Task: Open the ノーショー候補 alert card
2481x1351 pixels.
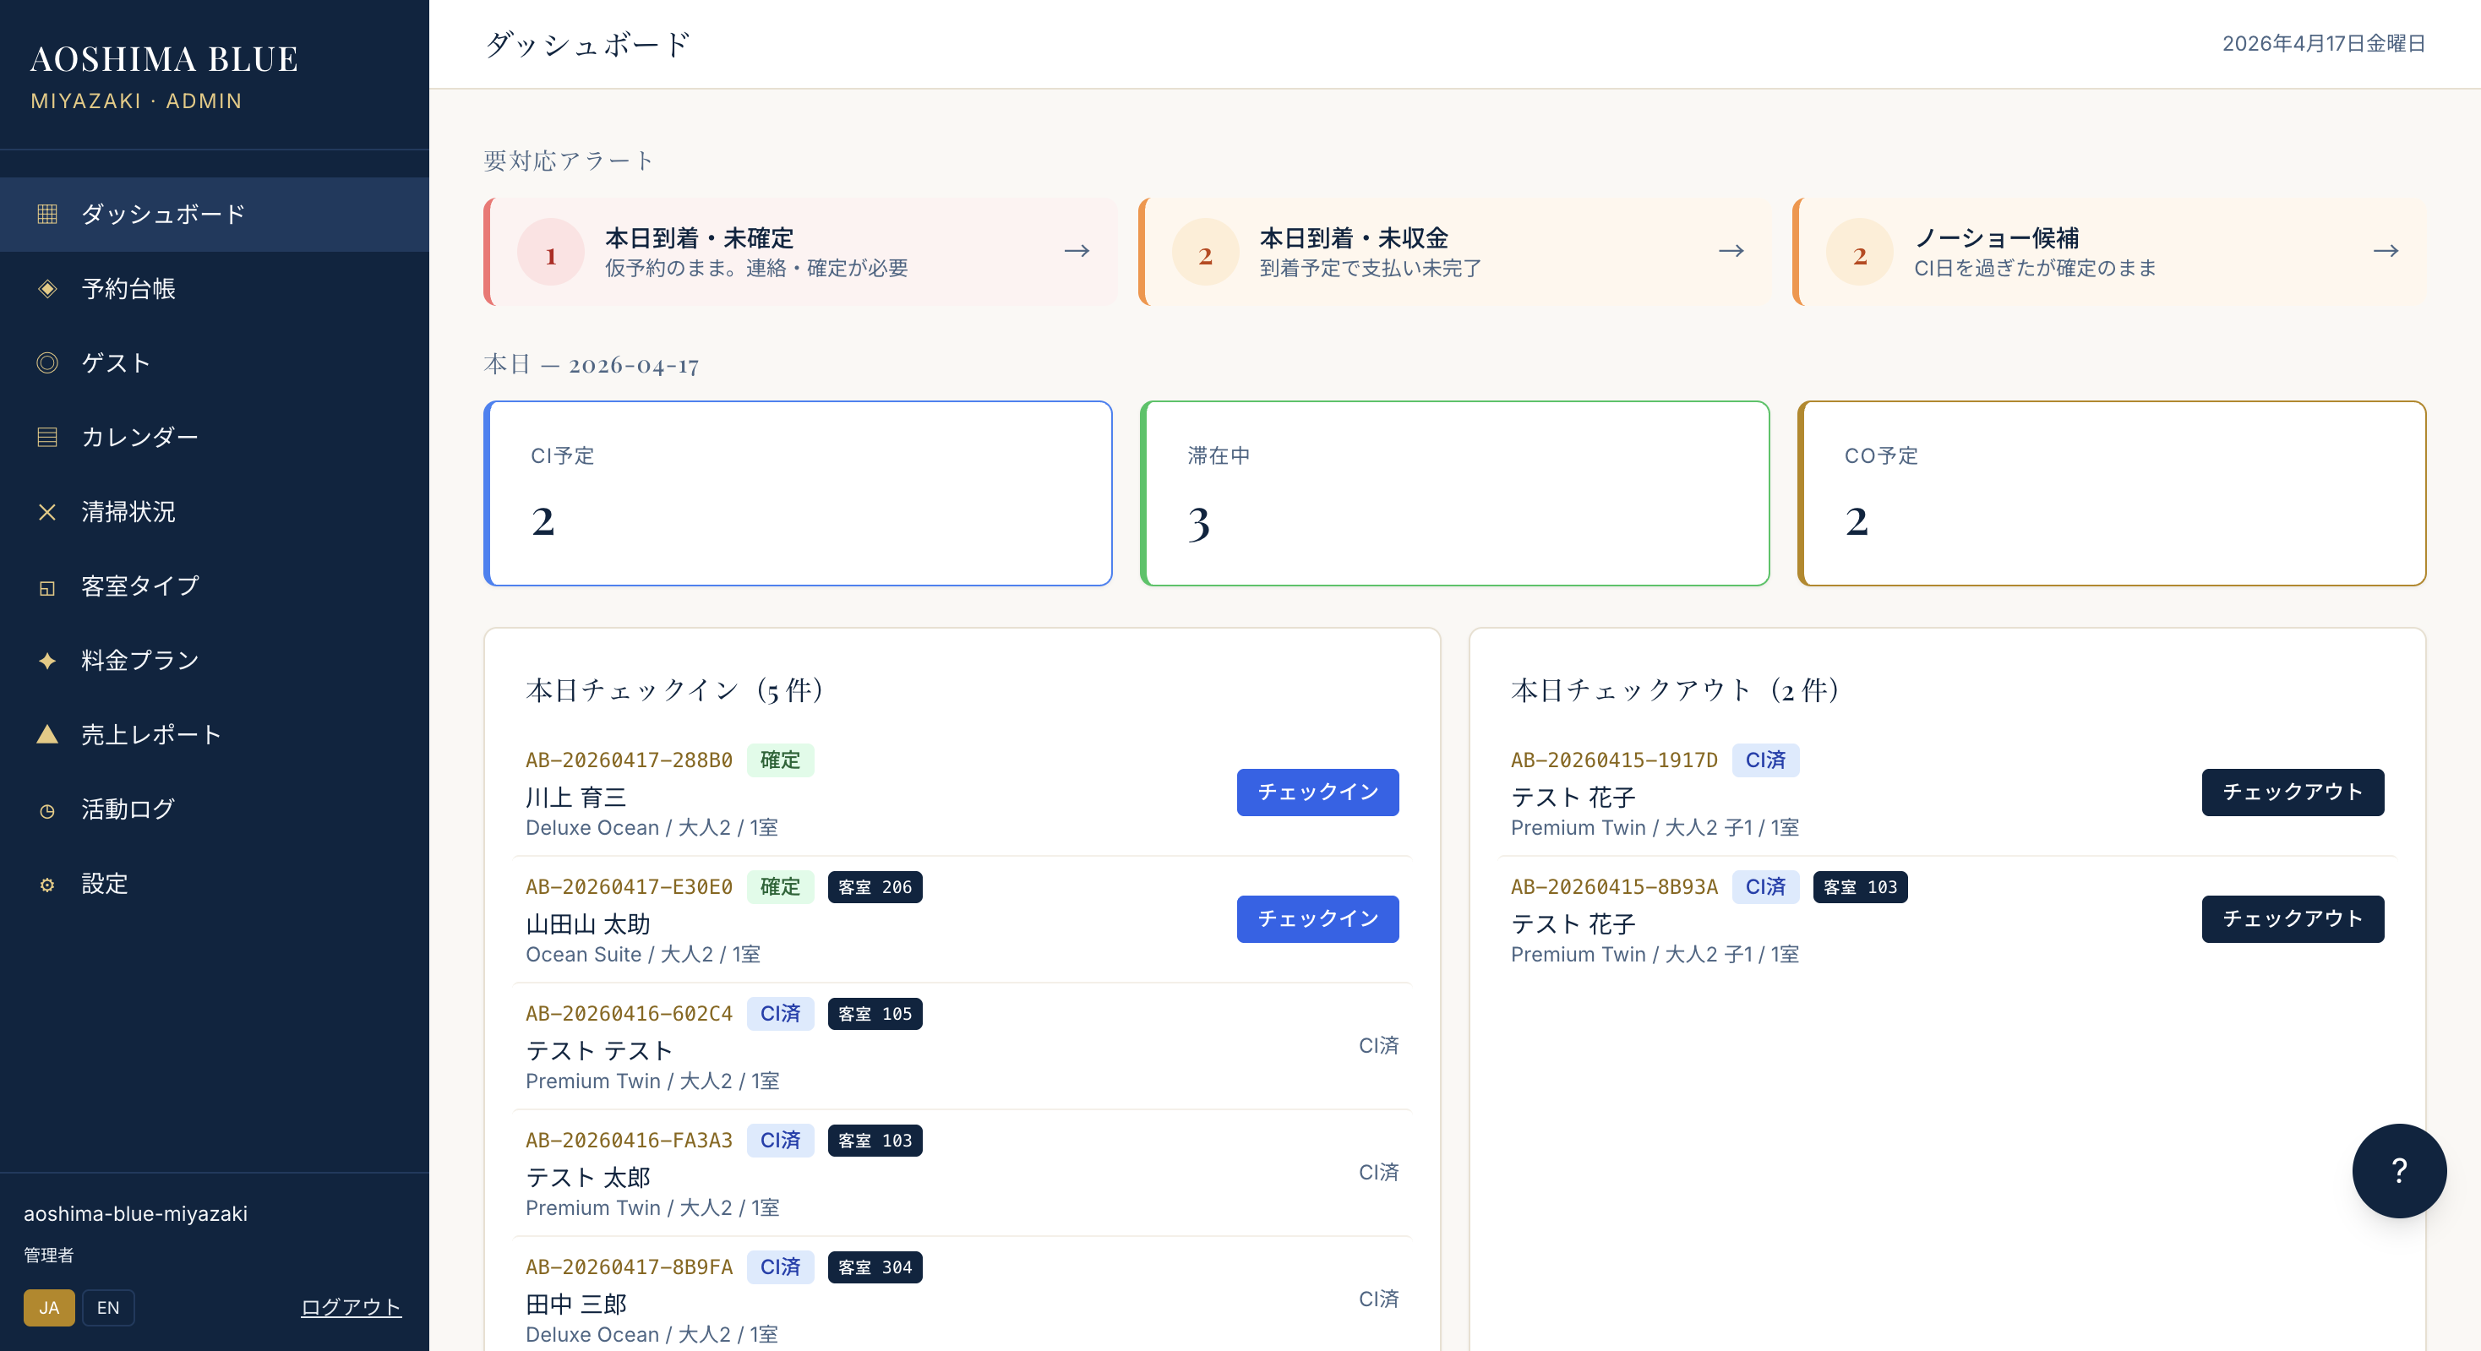Action: coord(2109,251)
